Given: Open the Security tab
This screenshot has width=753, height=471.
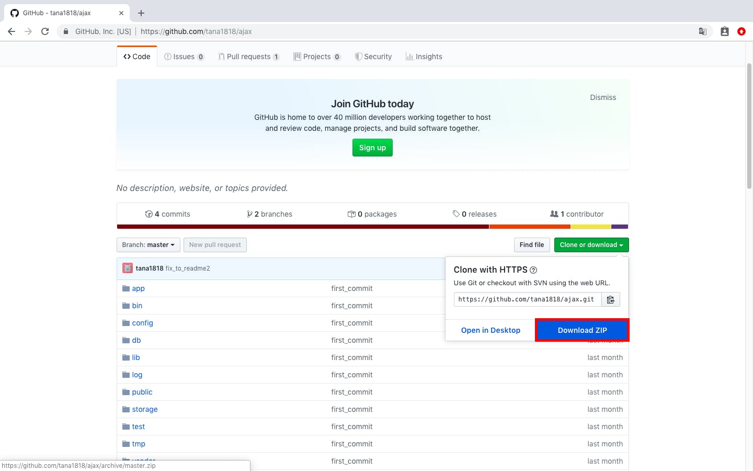Looking at the screenshot, I should [x=373, y=57].
